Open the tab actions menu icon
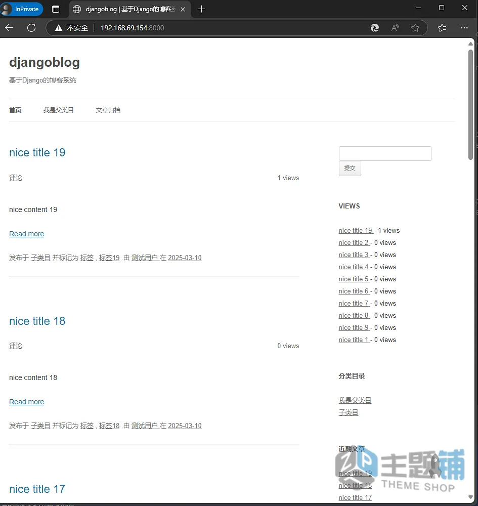478x506 pixels. pos(56,9)
